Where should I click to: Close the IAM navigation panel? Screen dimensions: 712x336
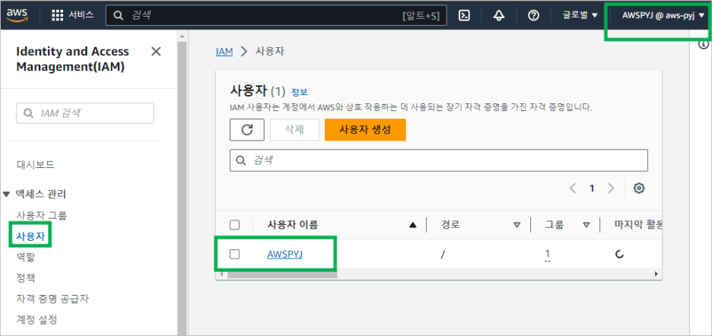coord(156,51)
